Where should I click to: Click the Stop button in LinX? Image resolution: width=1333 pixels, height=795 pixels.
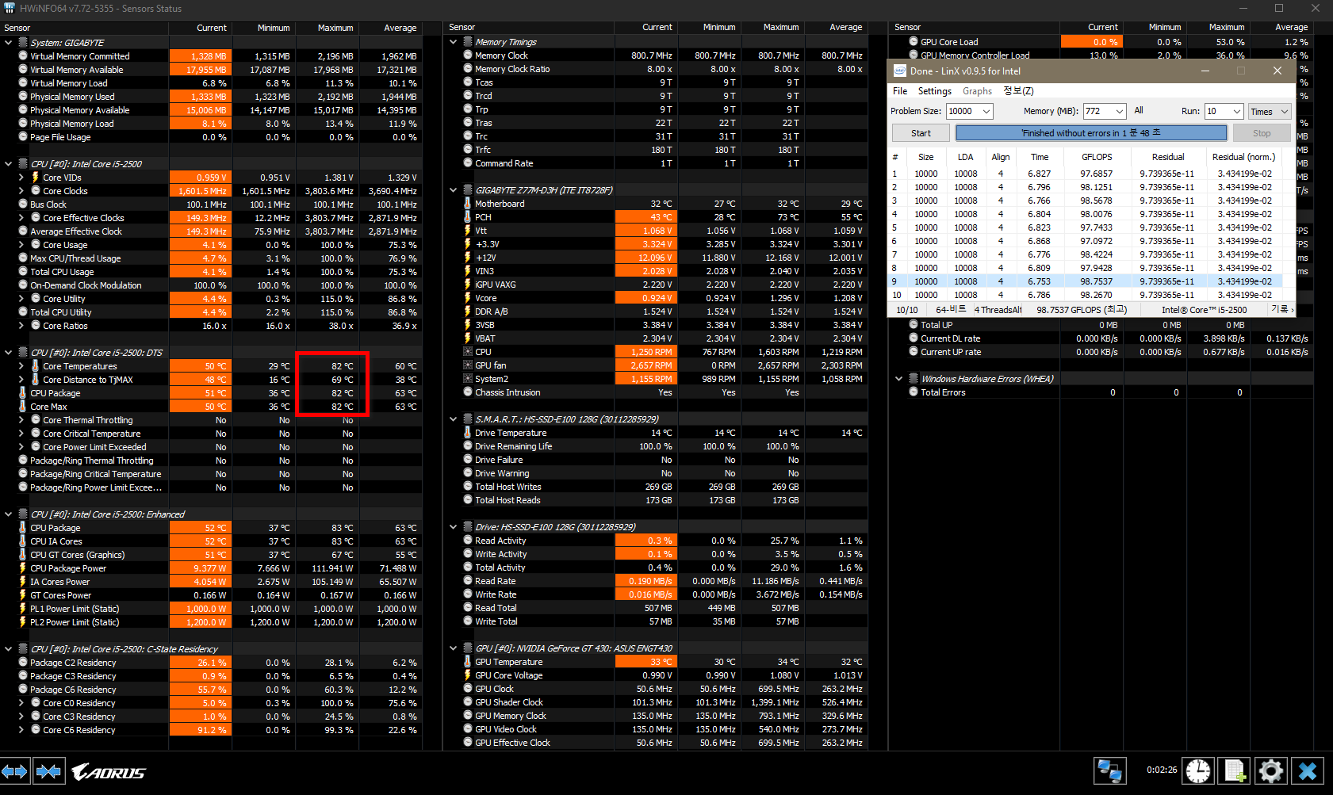[x=1262, y=133]
